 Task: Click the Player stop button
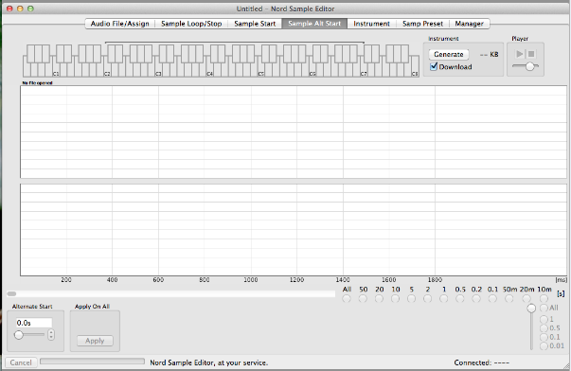click(531, 54)
